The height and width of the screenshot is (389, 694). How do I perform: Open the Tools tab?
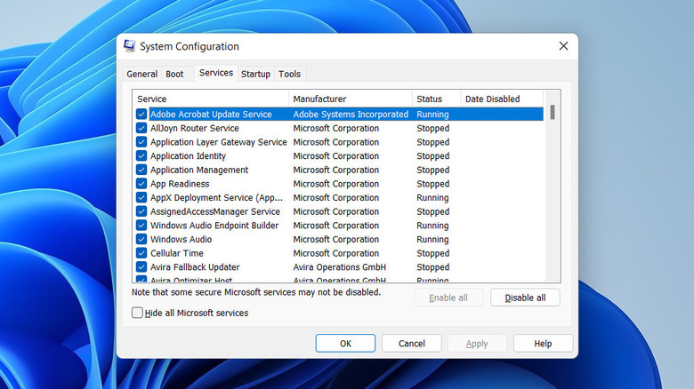(289, 74)
